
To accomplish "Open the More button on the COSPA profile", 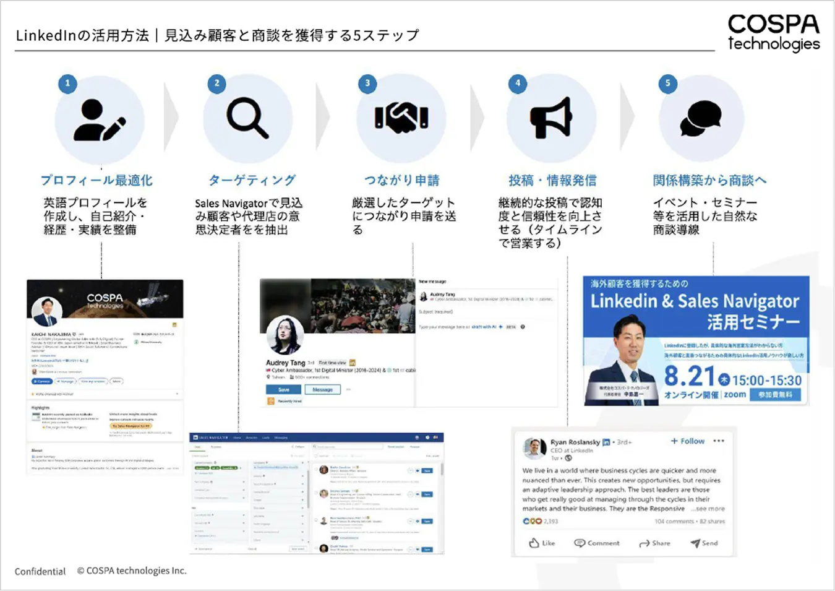I will [116, 381].
